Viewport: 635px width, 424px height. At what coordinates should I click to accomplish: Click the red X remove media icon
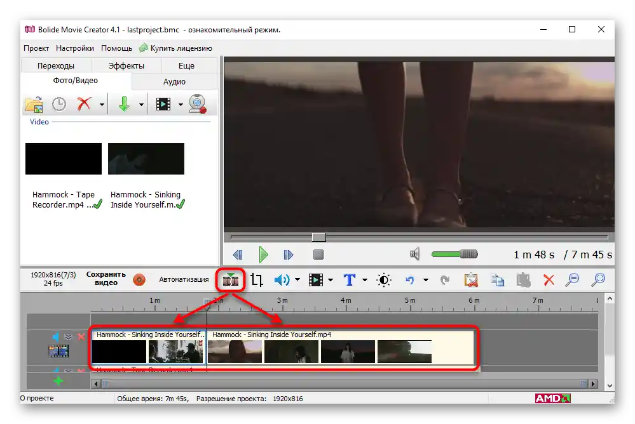[85, 104]
